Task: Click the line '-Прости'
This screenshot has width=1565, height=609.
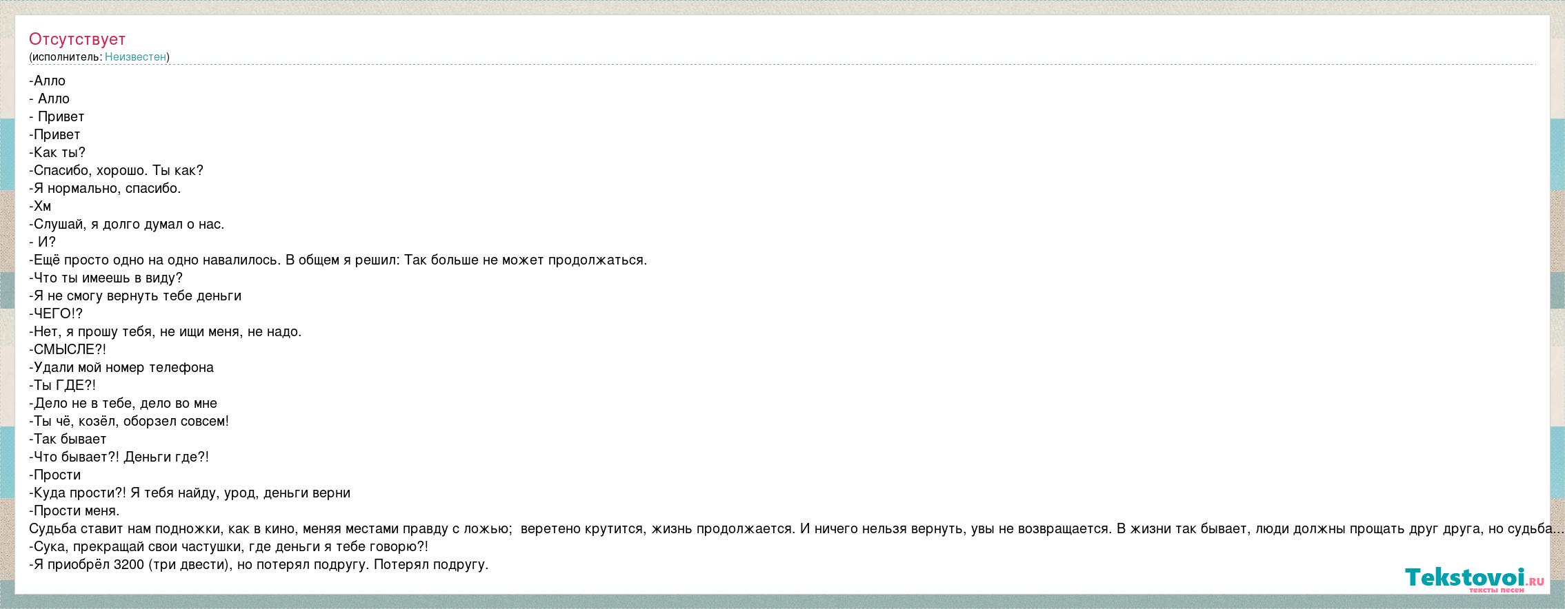Action: point(55,475)
